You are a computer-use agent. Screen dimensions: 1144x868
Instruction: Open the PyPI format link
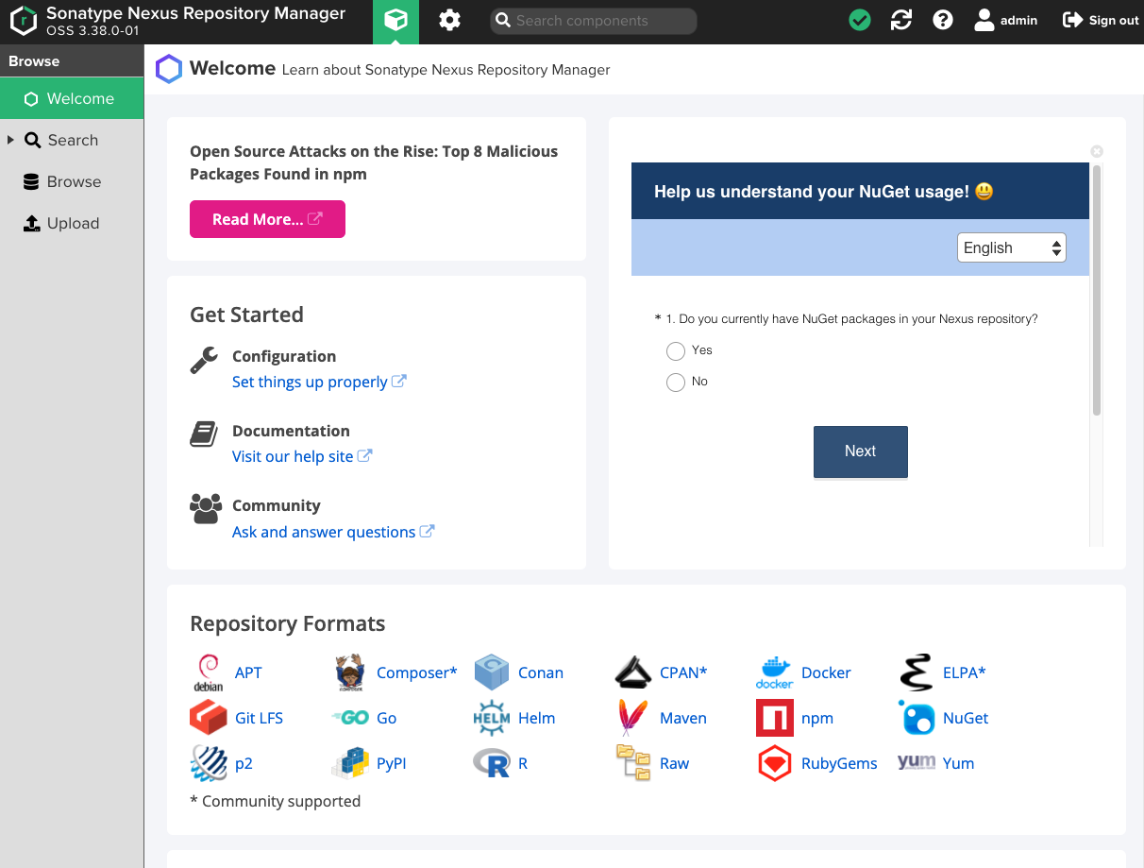pyautogui.click(x=392, y=763)
